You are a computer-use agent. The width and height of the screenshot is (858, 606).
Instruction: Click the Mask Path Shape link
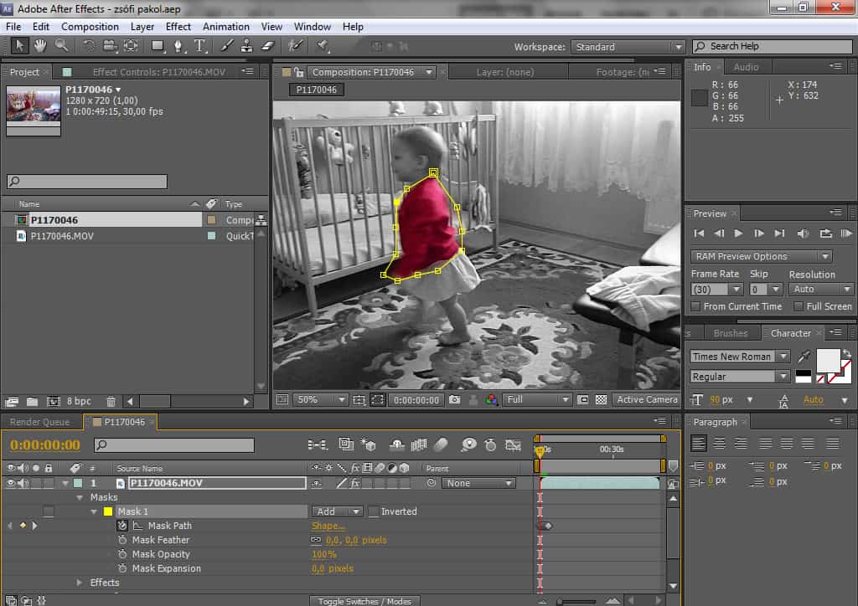click(x=328, y=526)
